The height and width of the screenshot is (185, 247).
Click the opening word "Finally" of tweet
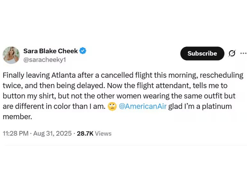[x=12, y=76]
